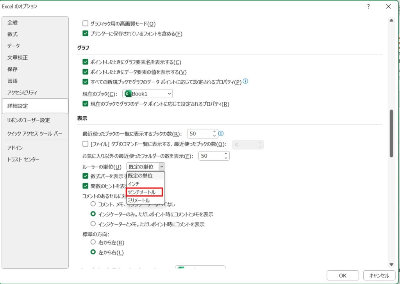Click the scroll up arrow of options pane

pos(391,20)
